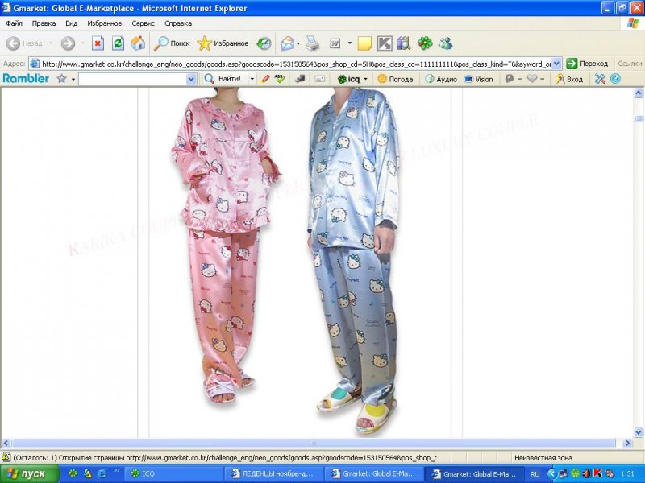Open Favorites (Избранное) star button
This screenshot has width=645, height=483.
(x=223, y=43)
